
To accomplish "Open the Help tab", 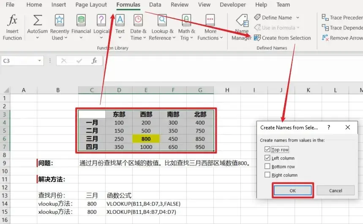I will (x=261, y=5).
